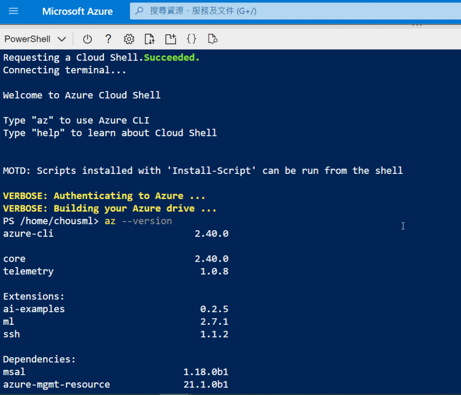Open Cloud Shell settings gear

[x=129, y=39]
